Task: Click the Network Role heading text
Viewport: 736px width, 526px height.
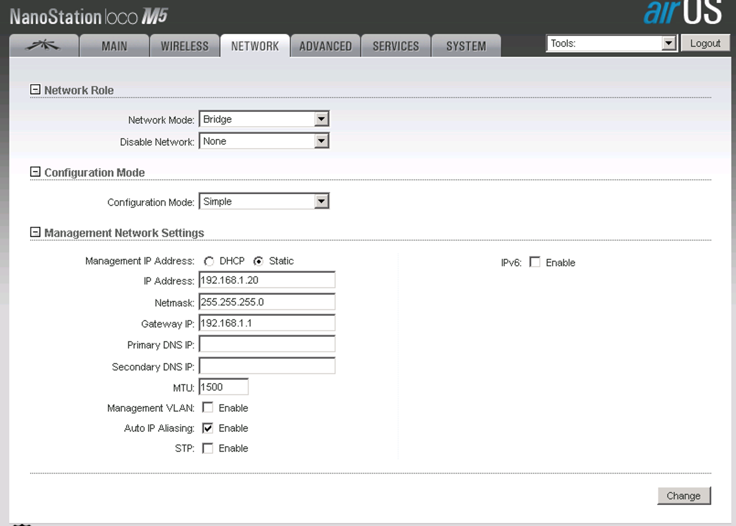Action: click(79, 90)
